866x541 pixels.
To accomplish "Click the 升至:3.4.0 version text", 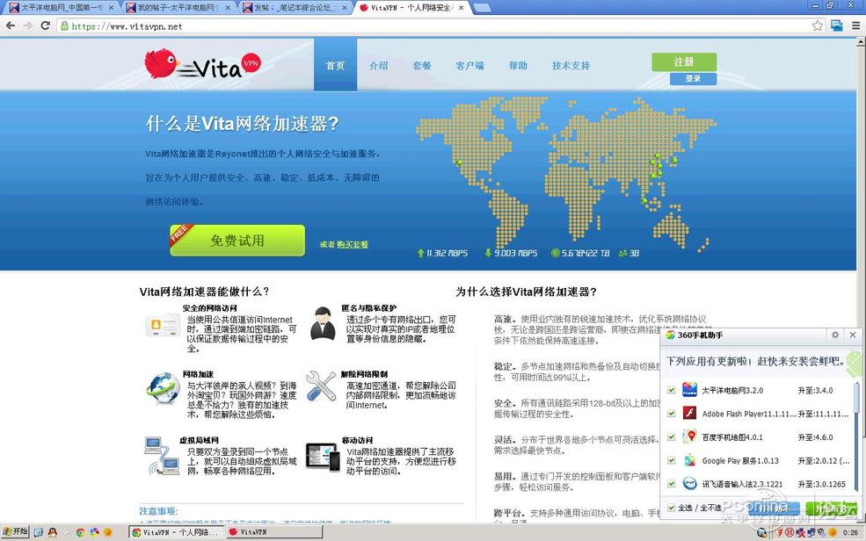I will 815,391.
